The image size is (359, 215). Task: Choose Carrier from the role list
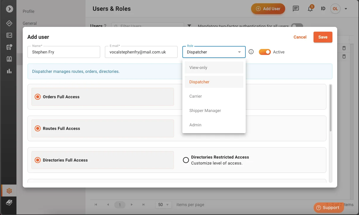pyautogui.click(x=196, y=96)
